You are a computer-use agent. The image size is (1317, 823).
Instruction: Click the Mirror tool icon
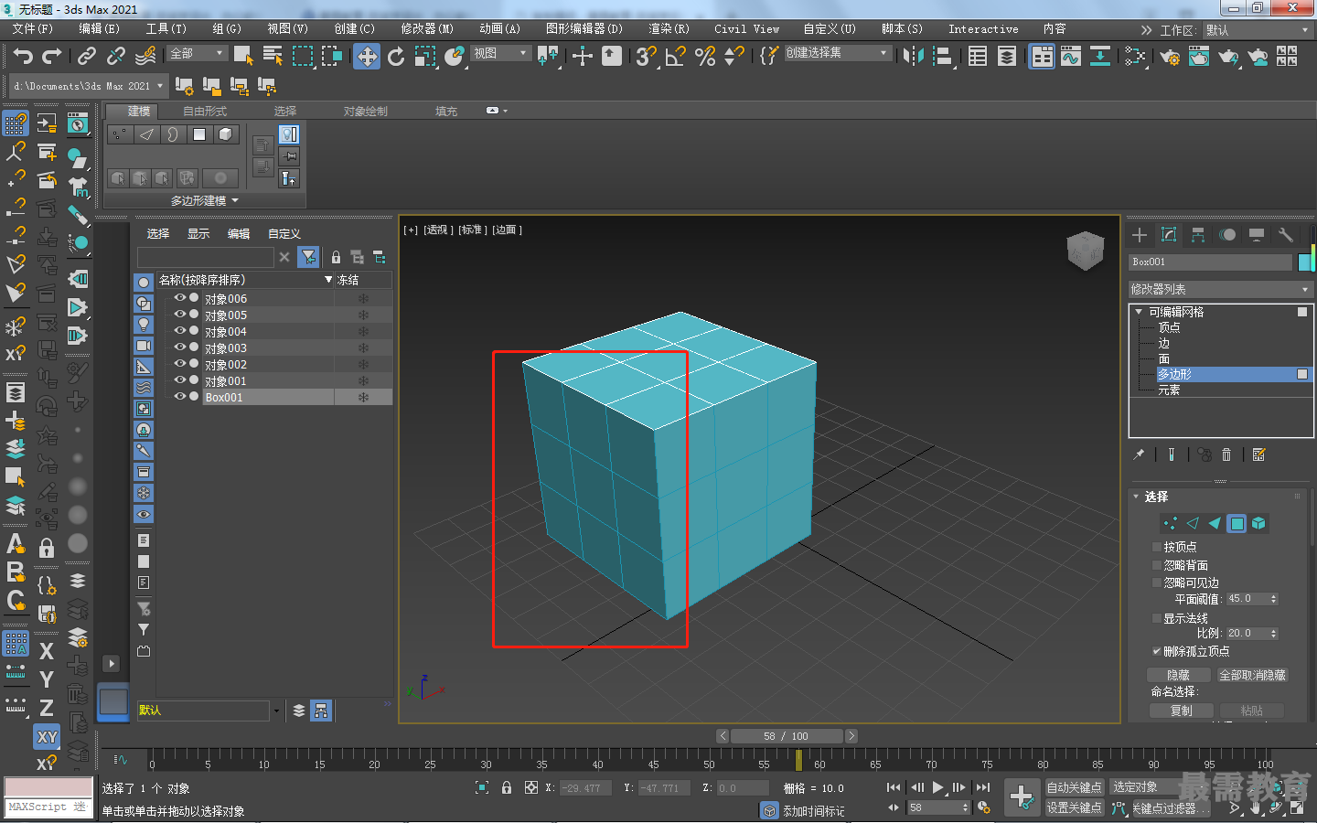pos(913,57)
